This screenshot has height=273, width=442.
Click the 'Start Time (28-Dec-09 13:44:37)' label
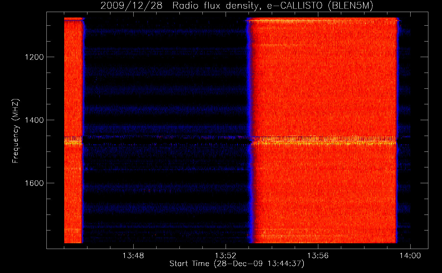[x=237, y=264]
